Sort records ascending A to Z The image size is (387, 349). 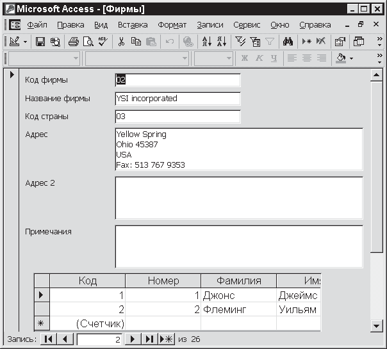click(x=207, y=42)
